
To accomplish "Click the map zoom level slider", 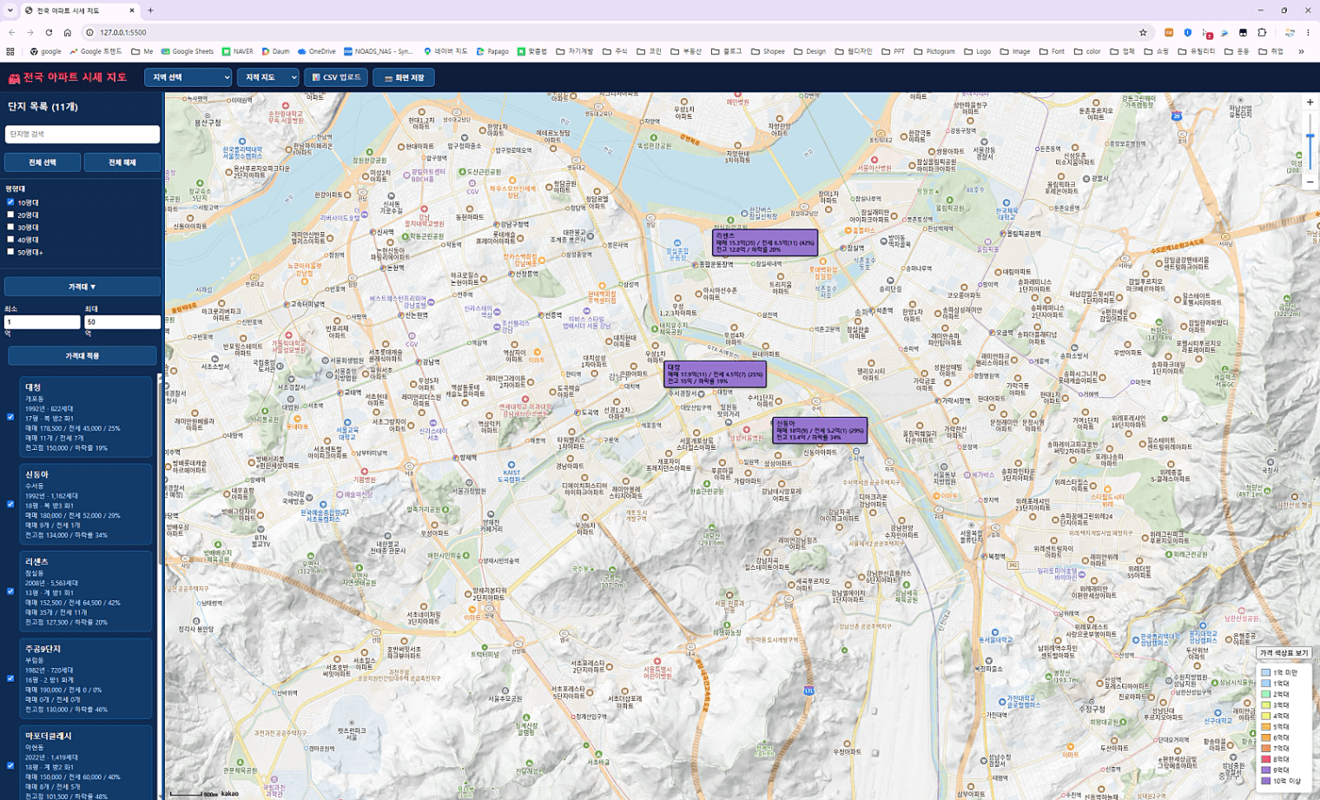I will 1310,142.
